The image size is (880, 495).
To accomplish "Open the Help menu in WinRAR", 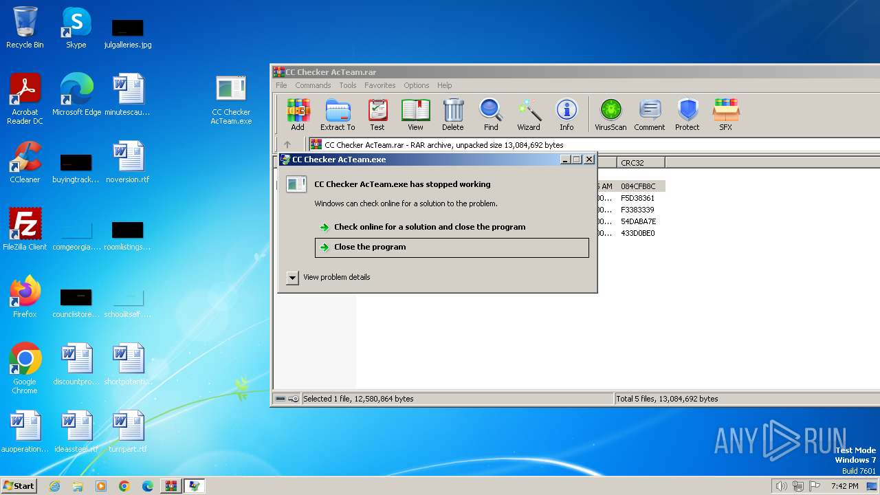I will [x=445, y=85].
